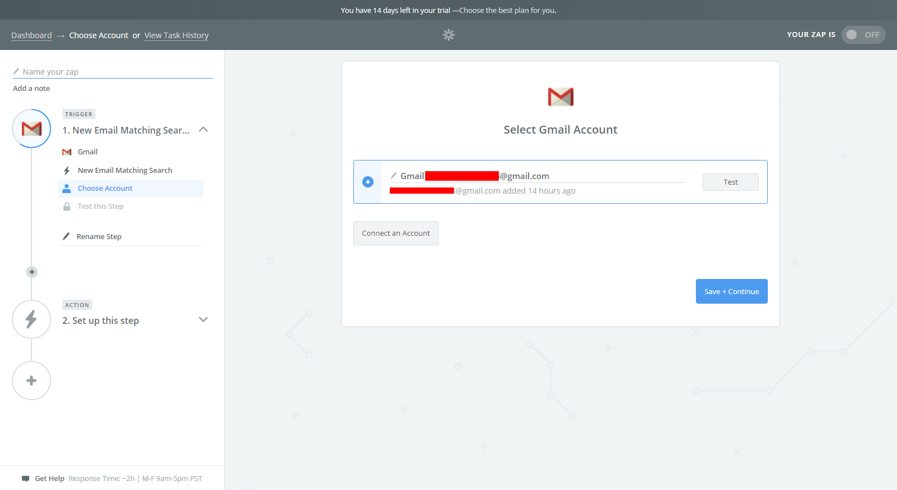
Task: Open 2. Set up this step heading
Action: pyautogui.click(x=101, y=320)
